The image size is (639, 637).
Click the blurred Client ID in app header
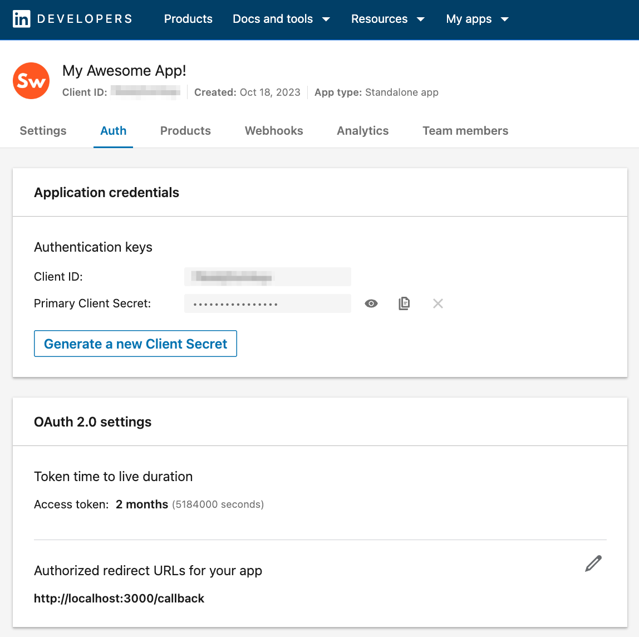[145, 92]
